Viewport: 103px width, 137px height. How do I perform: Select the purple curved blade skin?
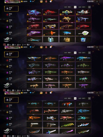(x=67, y=131)
